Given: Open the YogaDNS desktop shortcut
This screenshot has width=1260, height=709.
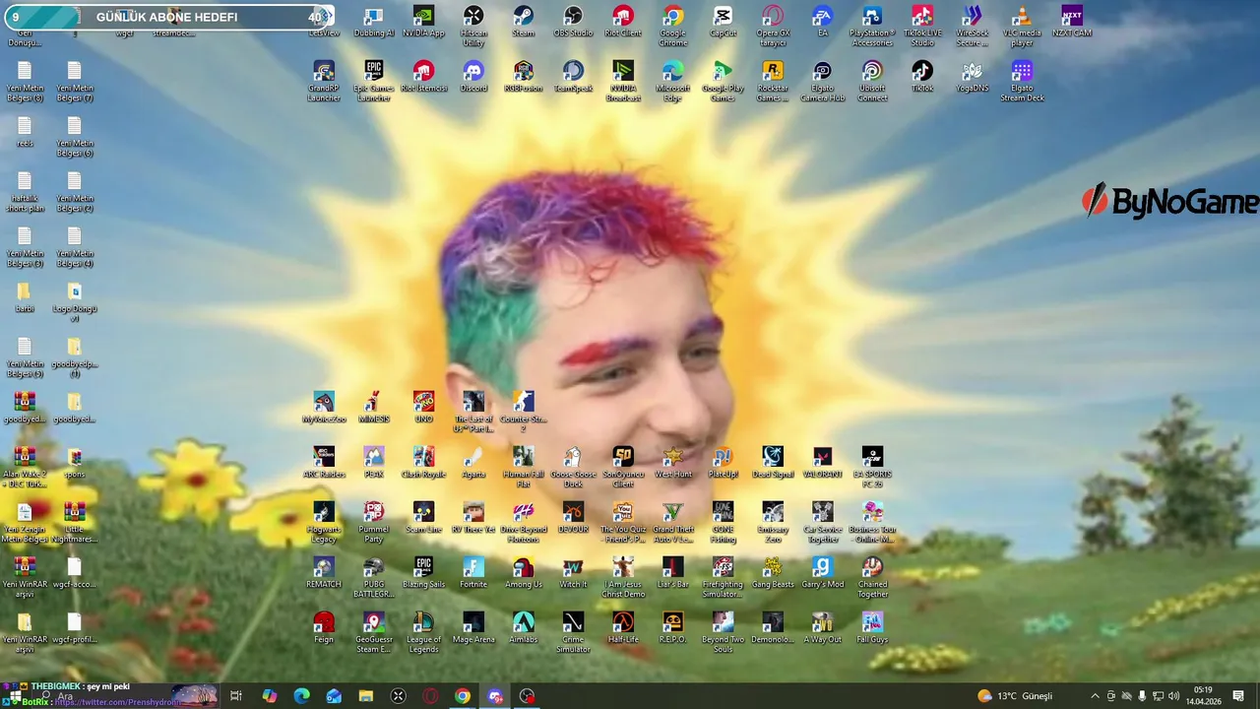Looking at the screenshot, I should [x=972, y=77].
